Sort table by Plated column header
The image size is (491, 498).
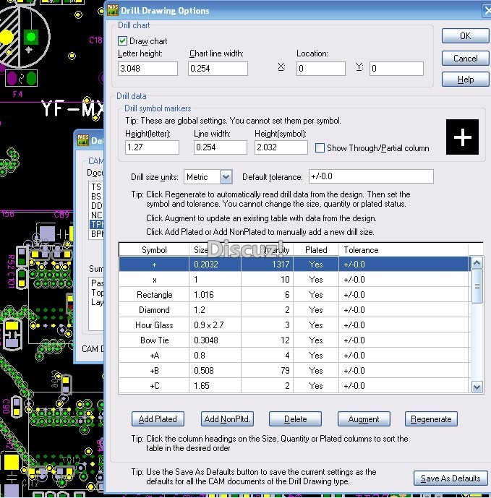click(x=316, y=250)
